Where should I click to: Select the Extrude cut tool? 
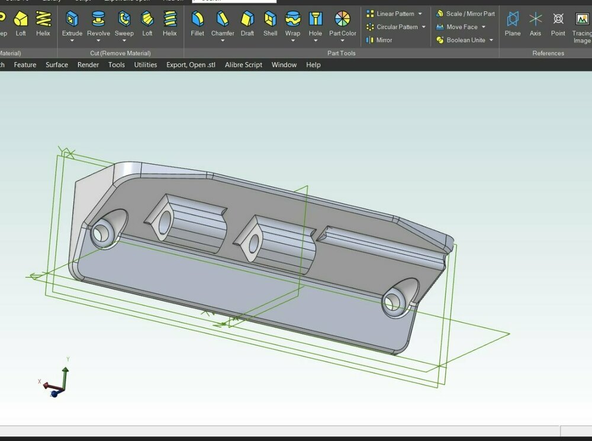click(x=72, y=24)
